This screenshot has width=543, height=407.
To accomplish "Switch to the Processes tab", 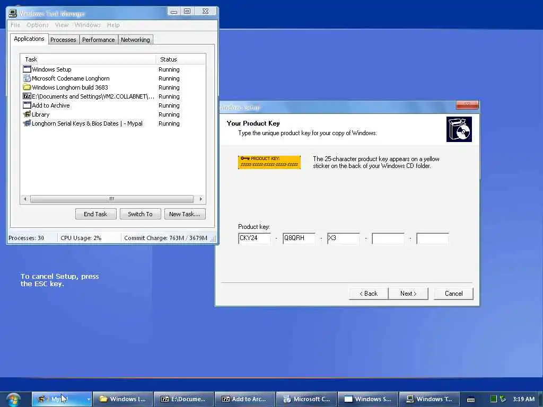I will coord(63,40).
